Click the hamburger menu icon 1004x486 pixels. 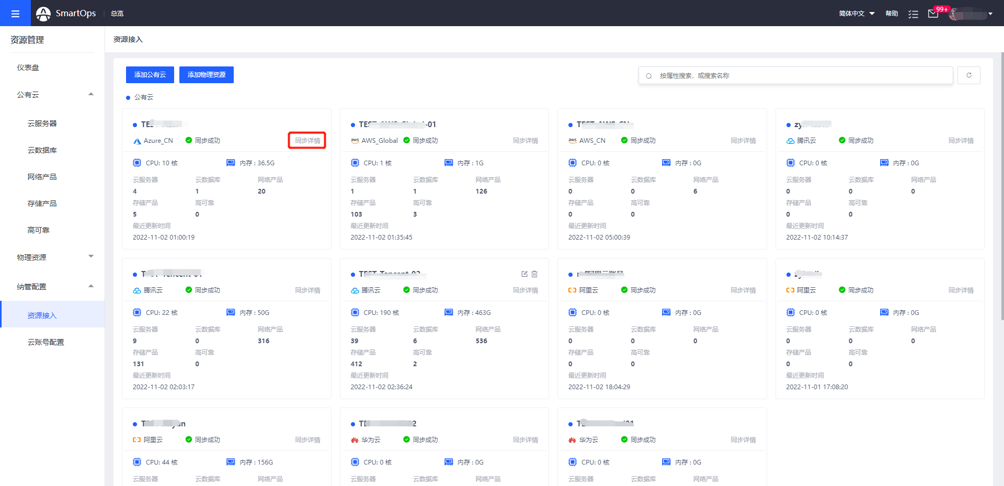[x=15, y=14]
